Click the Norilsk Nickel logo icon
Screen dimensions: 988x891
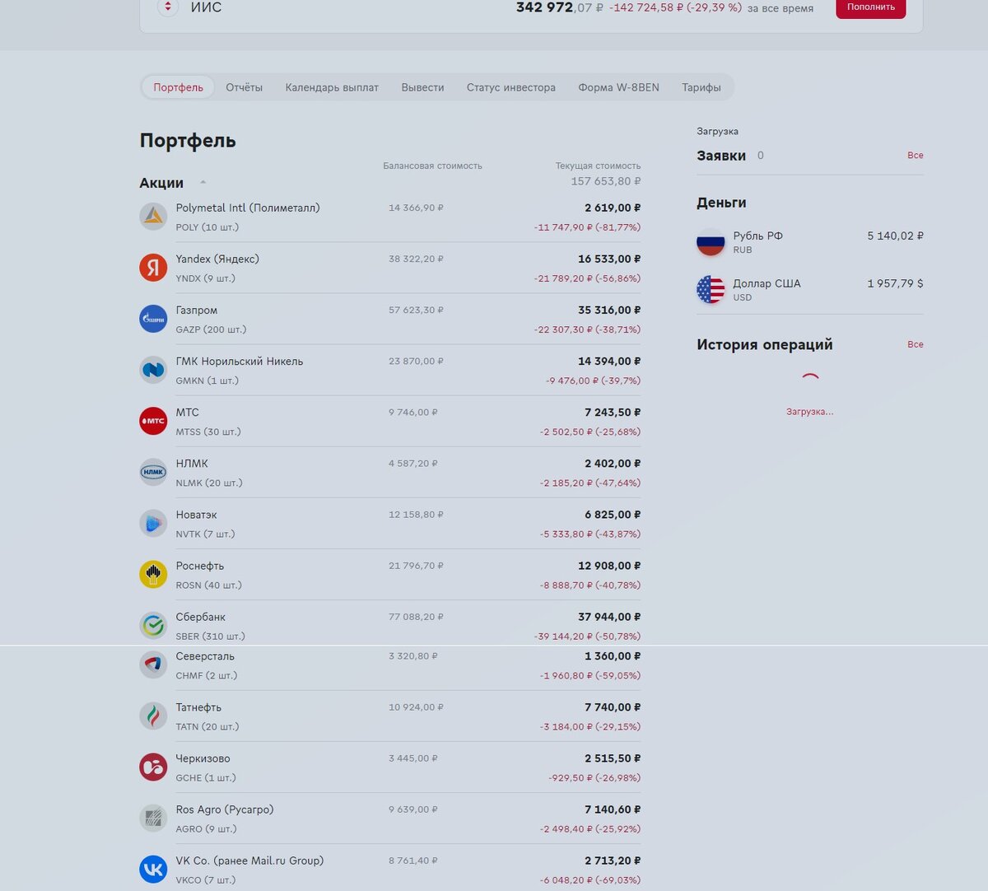(153, 370)
